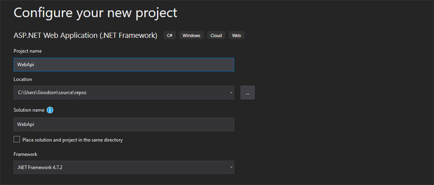434x185 pixels.
Task: Enable placing solution and project in same directory
Action: click(17, 139)
